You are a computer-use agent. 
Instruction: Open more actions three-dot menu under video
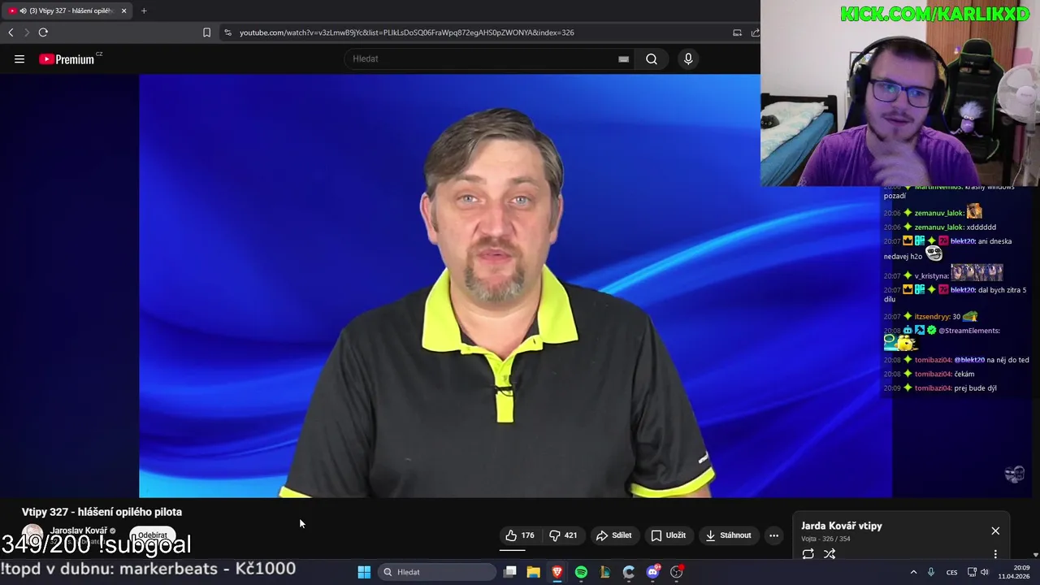(773, 535)
